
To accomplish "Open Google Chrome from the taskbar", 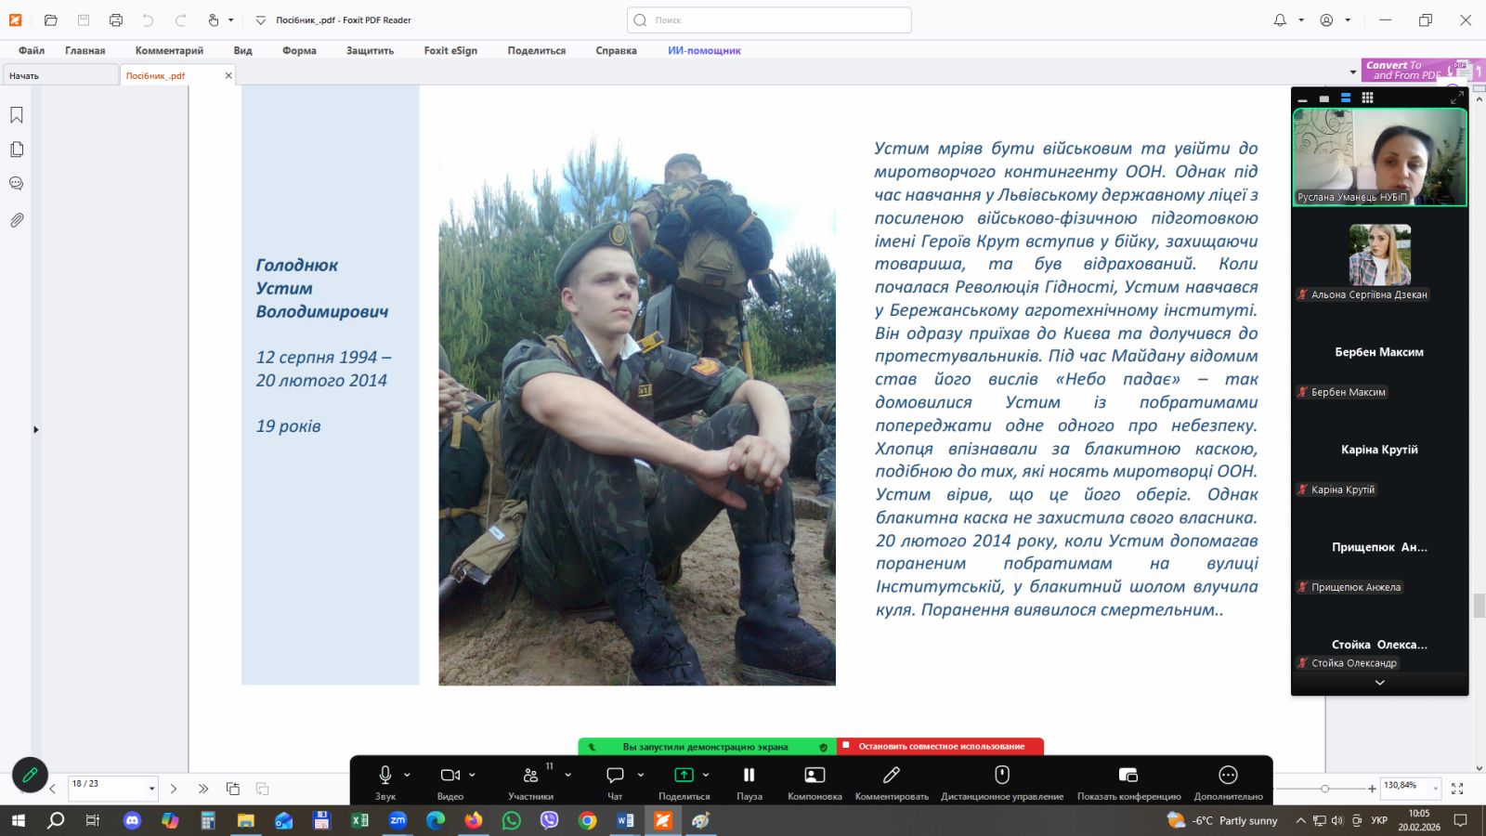I will pyautogui.click(x=587, y=820).
